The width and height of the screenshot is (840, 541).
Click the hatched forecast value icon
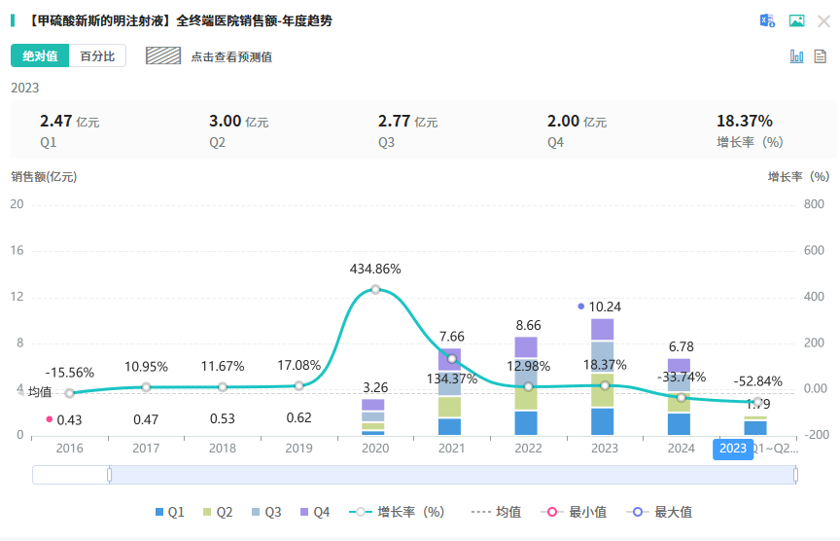(163, 55)
